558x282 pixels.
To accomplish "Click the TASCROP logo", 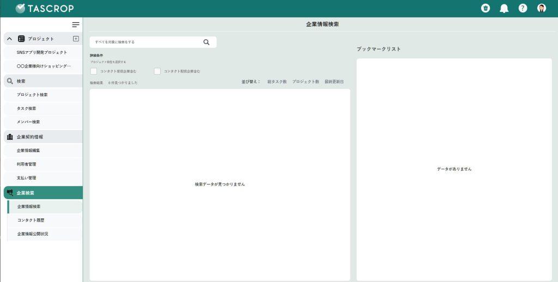I will [45, 8].
